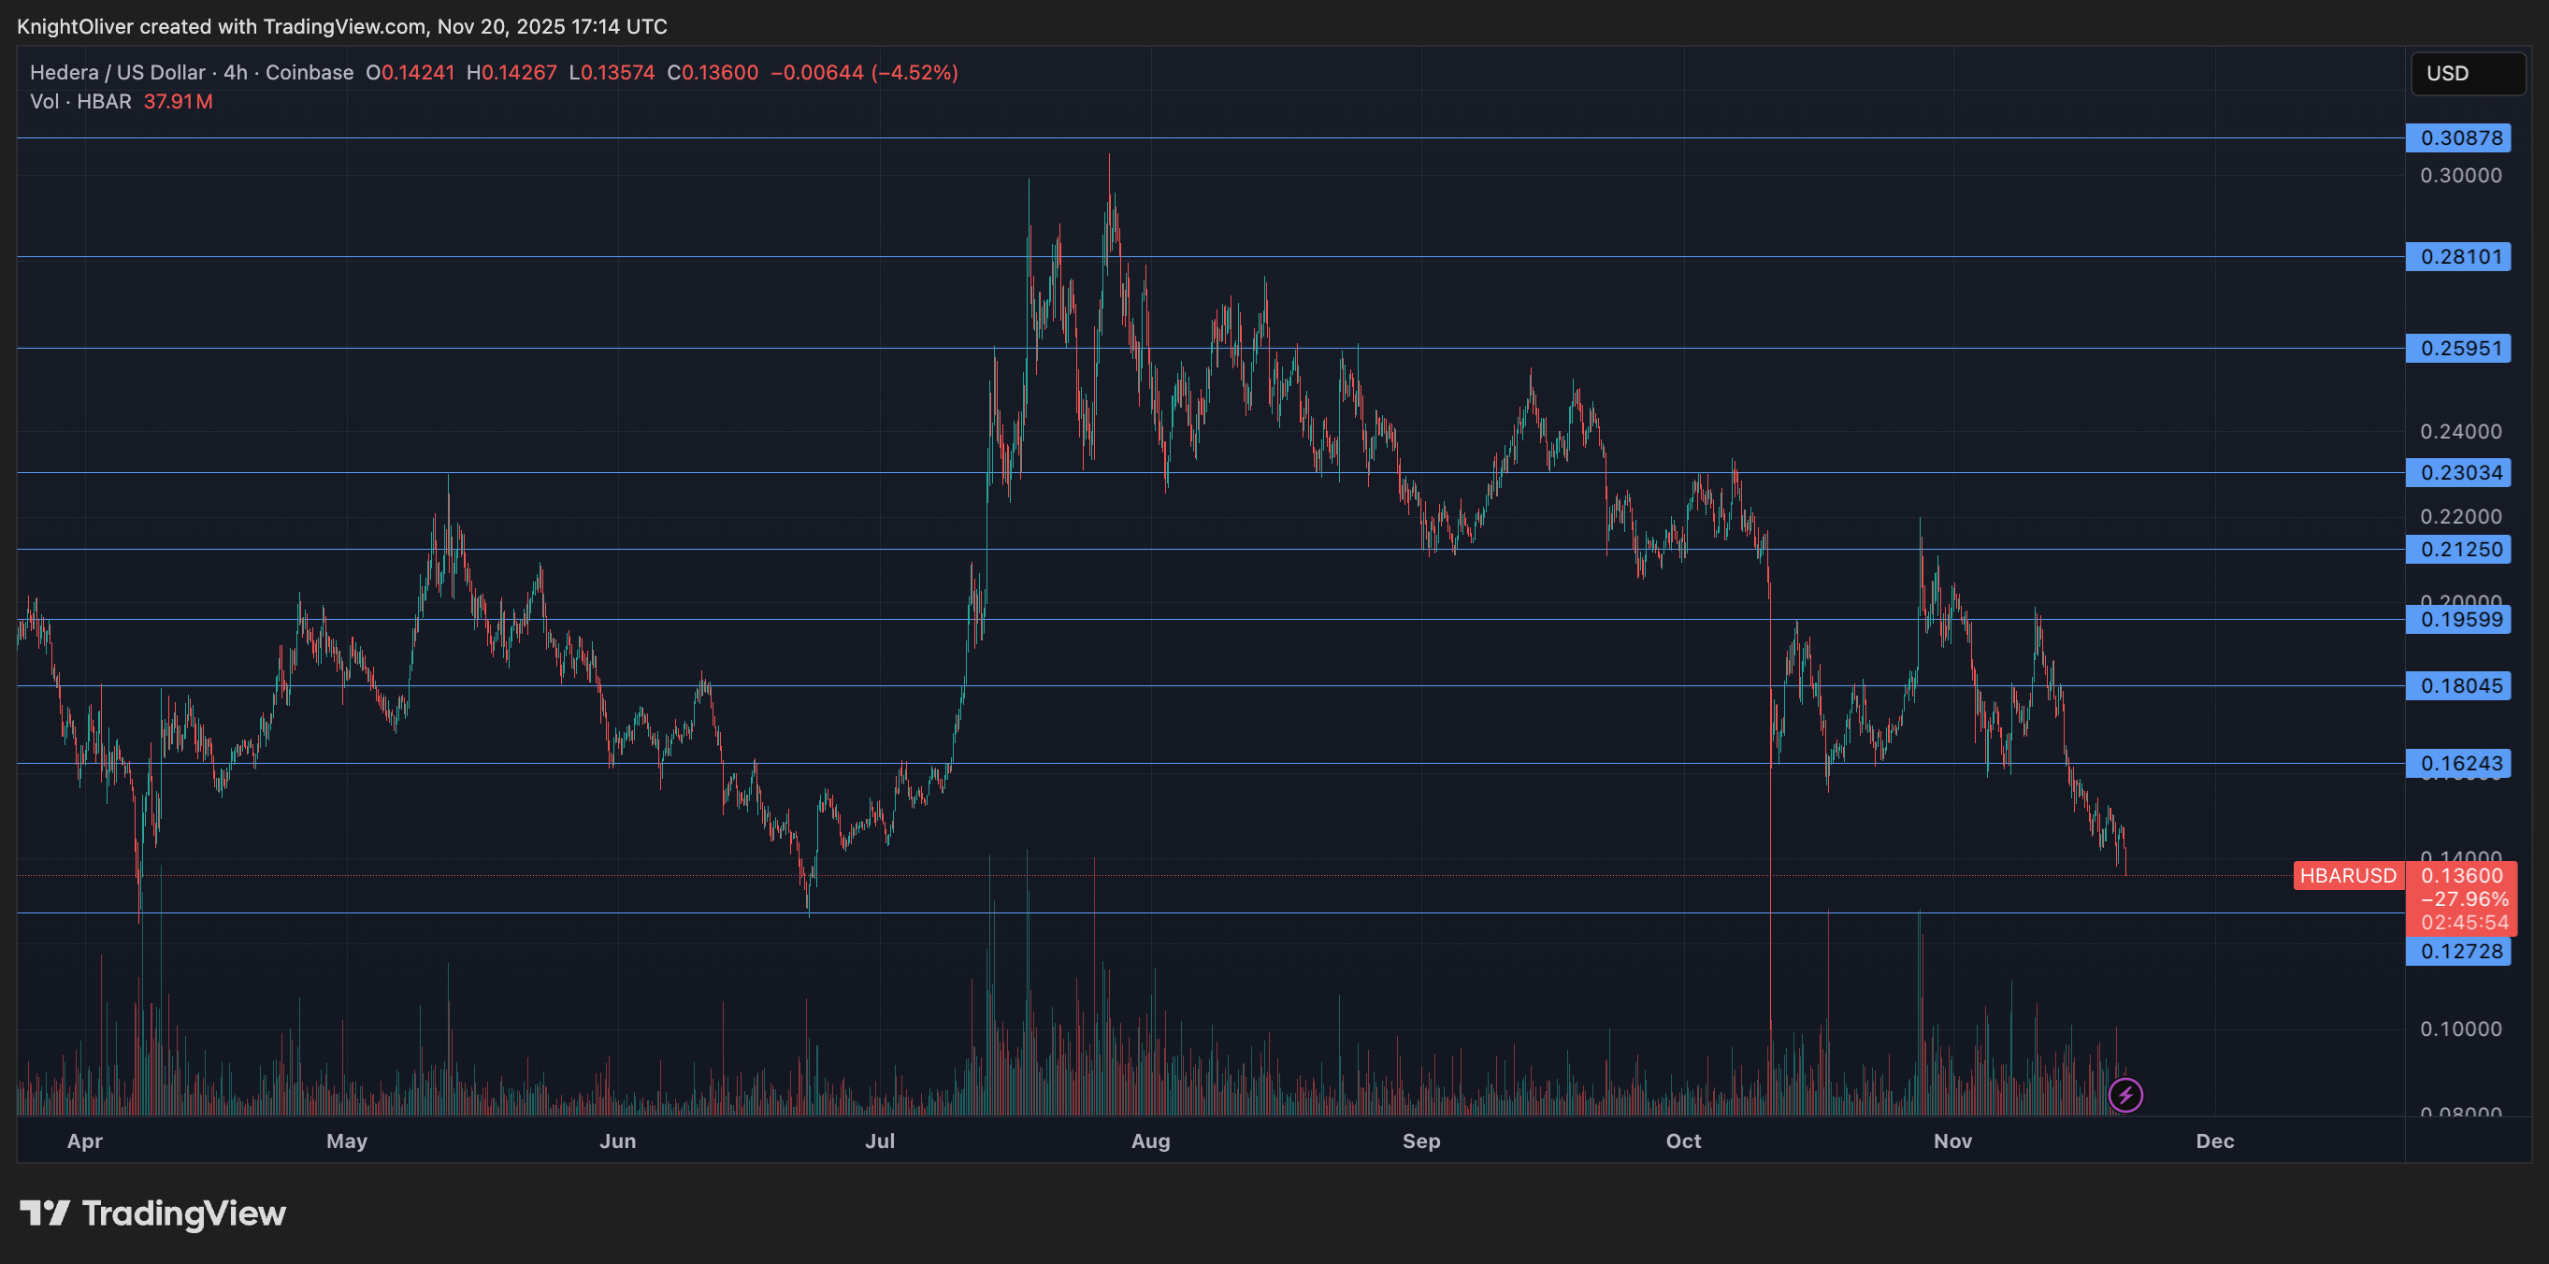Click the Aug label on time axis
The height and width of the screenshot is (1264, 2549).
[1150, 1141]
